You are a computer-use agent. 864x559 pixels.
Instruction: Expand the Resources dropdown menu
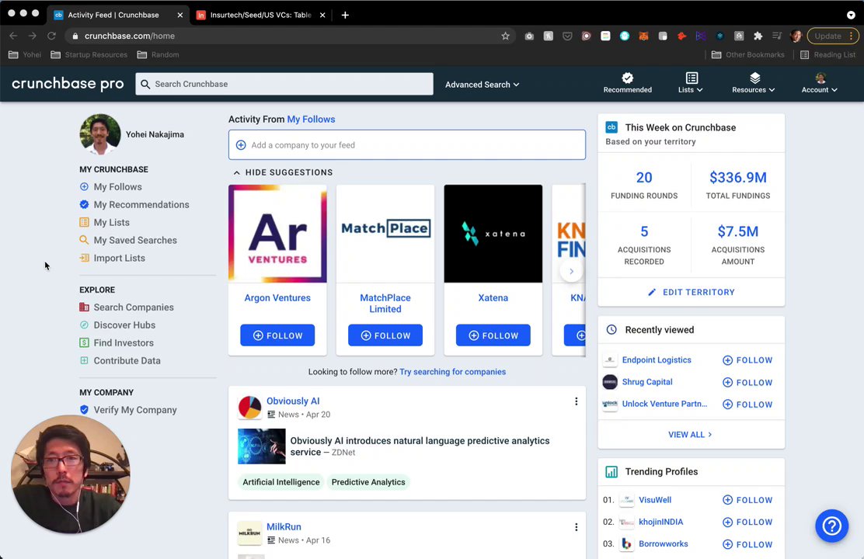[753, 83]
